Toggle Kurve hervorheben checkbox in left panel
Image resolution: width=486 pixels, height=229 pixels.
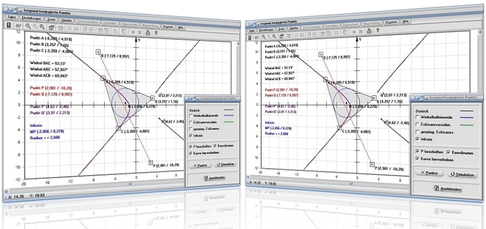[190, 154]
